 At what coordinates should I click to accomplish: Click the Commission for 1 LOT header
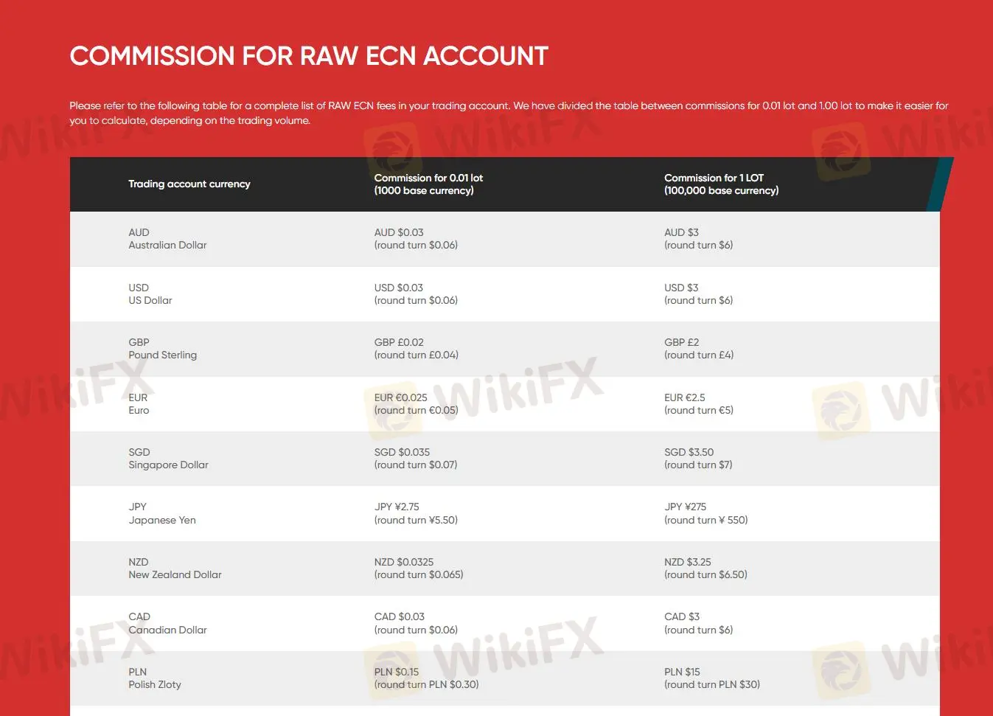coord(721,184)
